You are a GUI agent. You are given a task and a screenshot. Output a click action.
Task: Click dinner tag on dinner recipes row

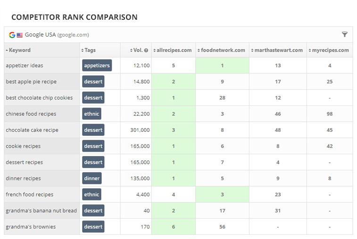[92, 178]
